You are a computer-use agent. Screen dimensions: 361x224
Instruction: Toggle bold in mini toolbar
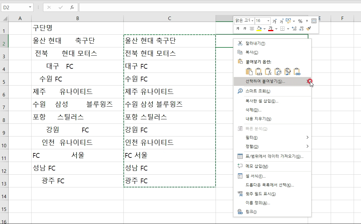[x=238, y=29]
